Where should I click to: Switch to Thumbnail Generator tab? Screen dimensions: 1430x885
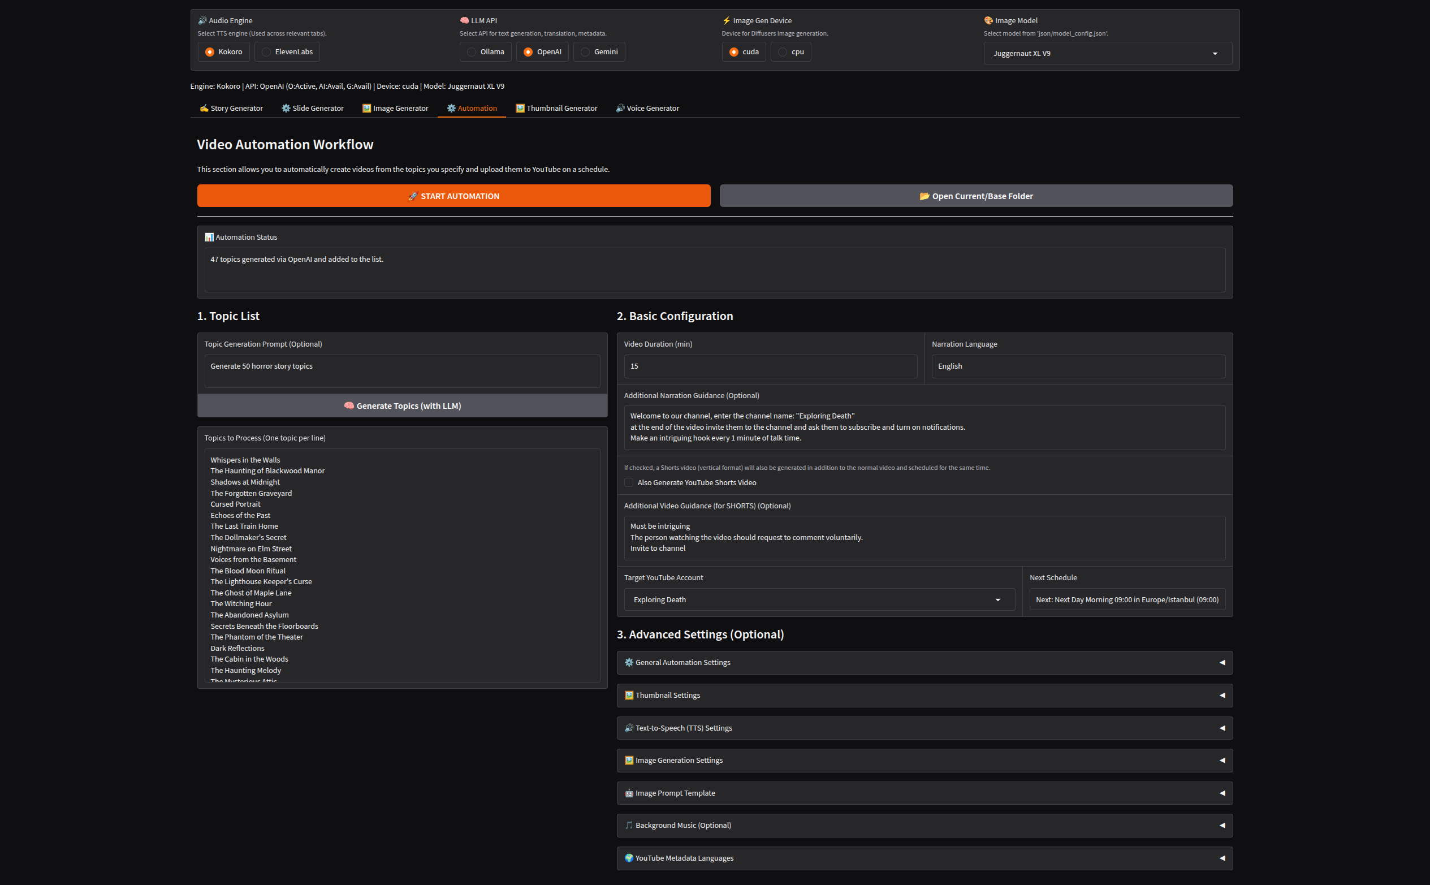pyautogui.click(x=556, y=108)
